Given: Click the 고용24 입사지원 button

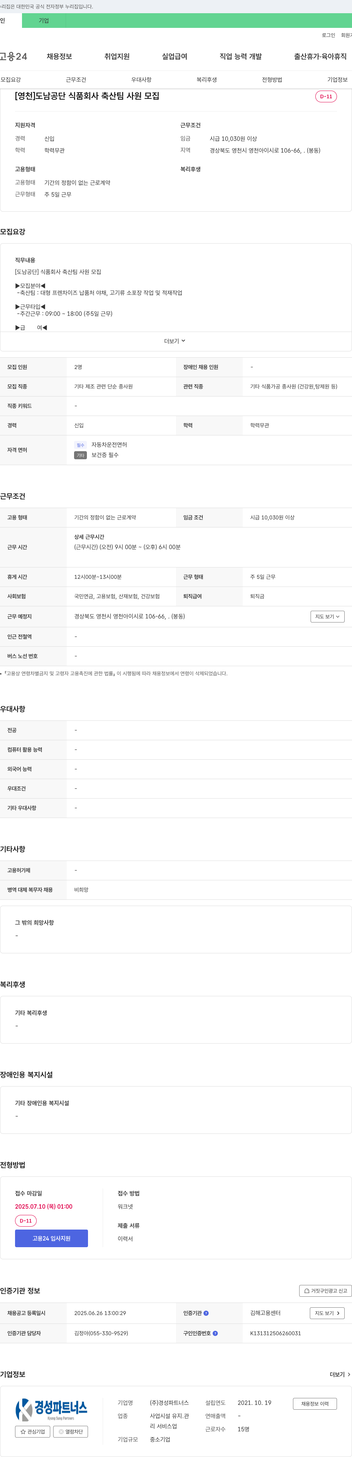Looking at the screenshot, I should (51, 1238).
